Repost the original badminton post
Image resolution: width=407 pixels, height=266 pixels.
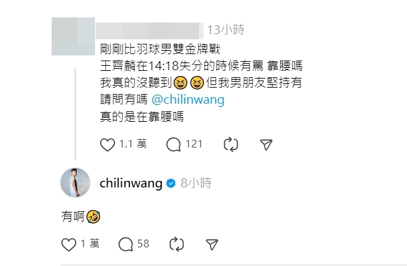point(231,144)
